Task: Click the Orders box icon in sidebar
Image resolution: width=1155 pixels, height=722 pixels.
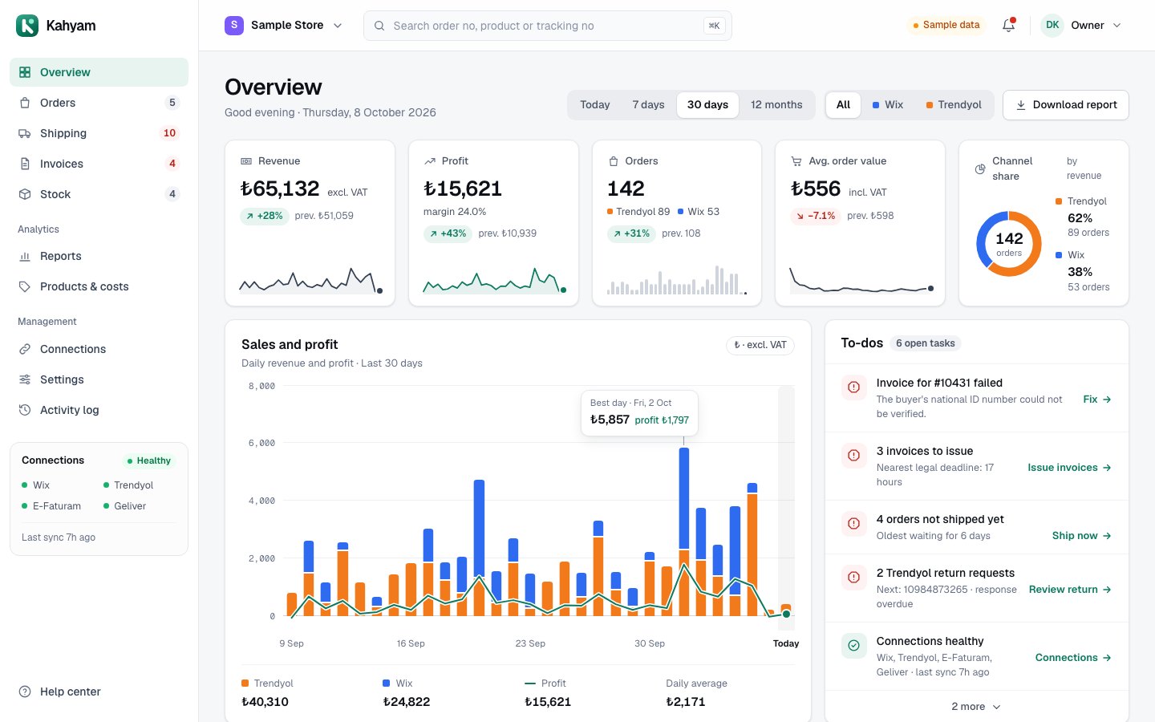Action: click(x=25, y=103)
